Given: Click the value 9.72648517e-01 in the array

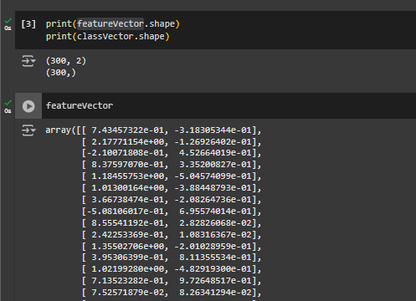Looking at the screenshot, I should click(x=215, y=281).
